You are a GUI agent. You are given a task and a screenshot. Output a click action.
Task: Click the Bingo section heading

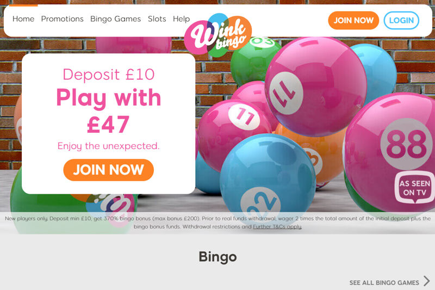pos(218,257)
